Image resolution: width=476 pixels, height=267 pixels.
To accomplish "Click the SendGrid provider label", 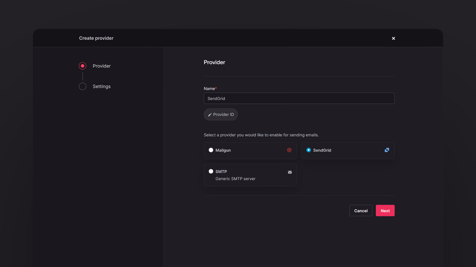I will (x=322, y=150).
